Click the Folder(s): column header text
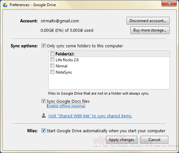 [65, 54]
